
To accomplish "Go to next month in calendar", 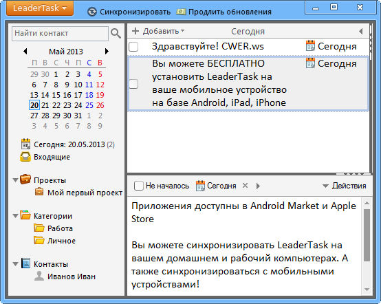I will coord(107,52).
